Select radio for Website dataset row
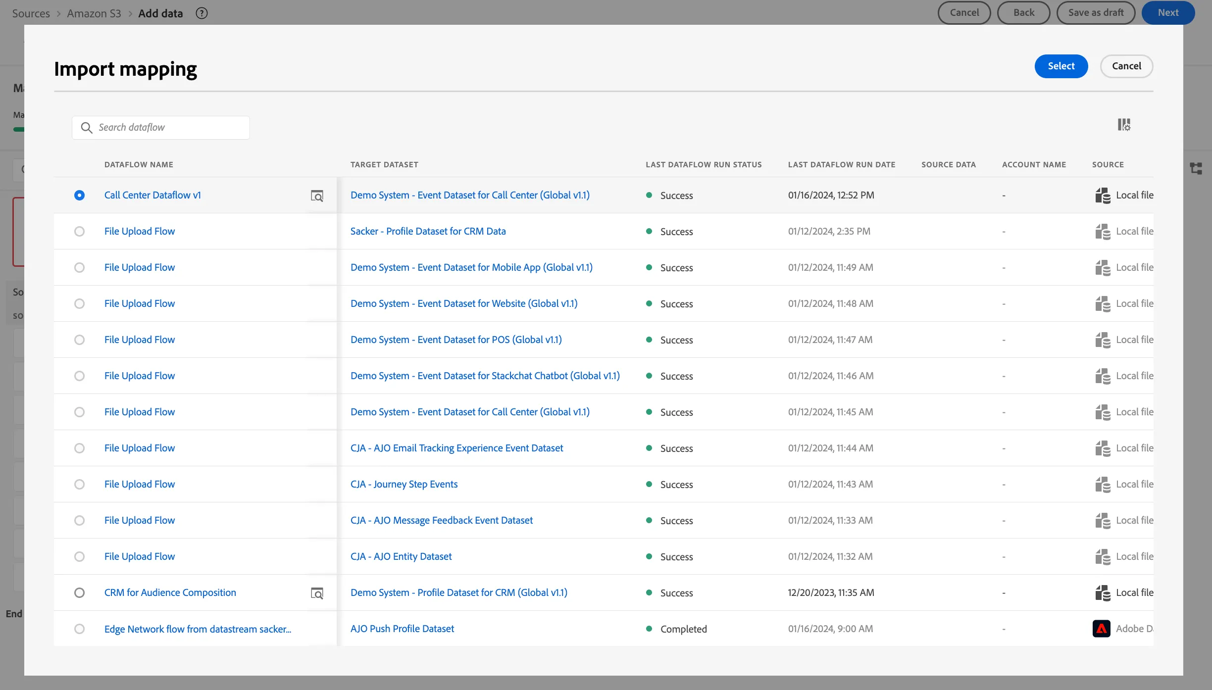Screen dimensions: 1212x690 79,303
